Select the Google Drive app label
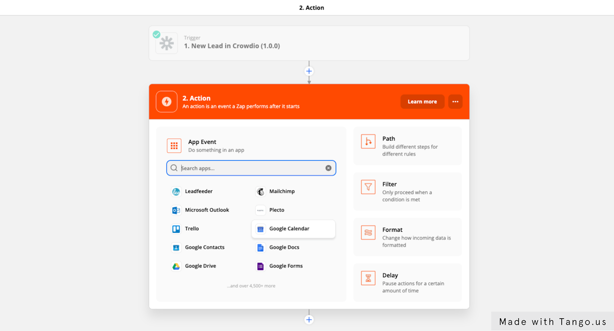This screenshot has height=331, width=614. (x=201, y=266)
